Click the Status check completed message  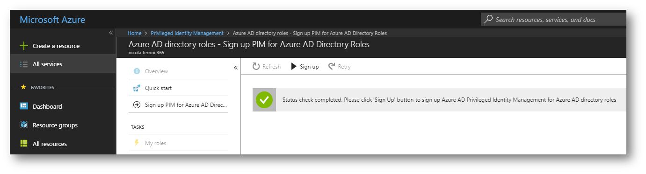(x=449, y=100)
